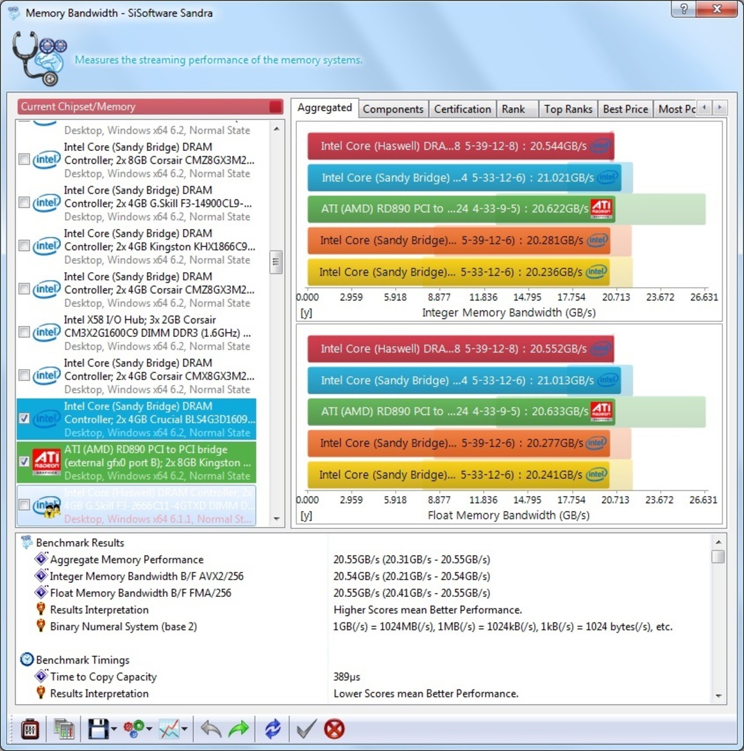Uncheck the ATI RD890 PCI bridge checkbox
This screenshot has width=744, height=751.
[x=24, y=462]
